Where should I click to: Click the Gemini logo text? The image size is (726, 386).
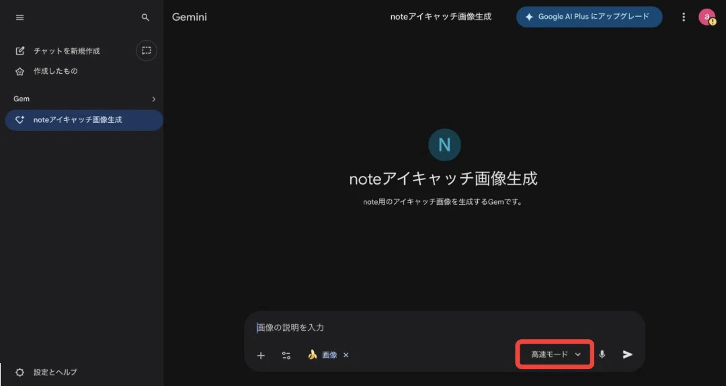pyautogui.click(x=190, y=17)
